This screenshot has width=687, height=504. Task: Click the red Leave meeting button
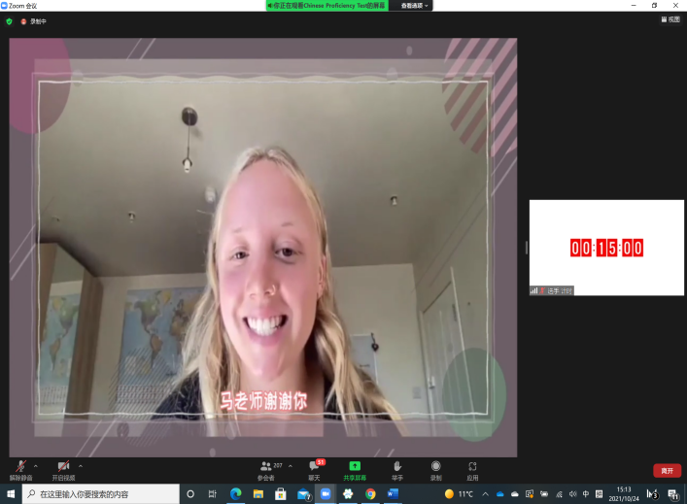667,470
